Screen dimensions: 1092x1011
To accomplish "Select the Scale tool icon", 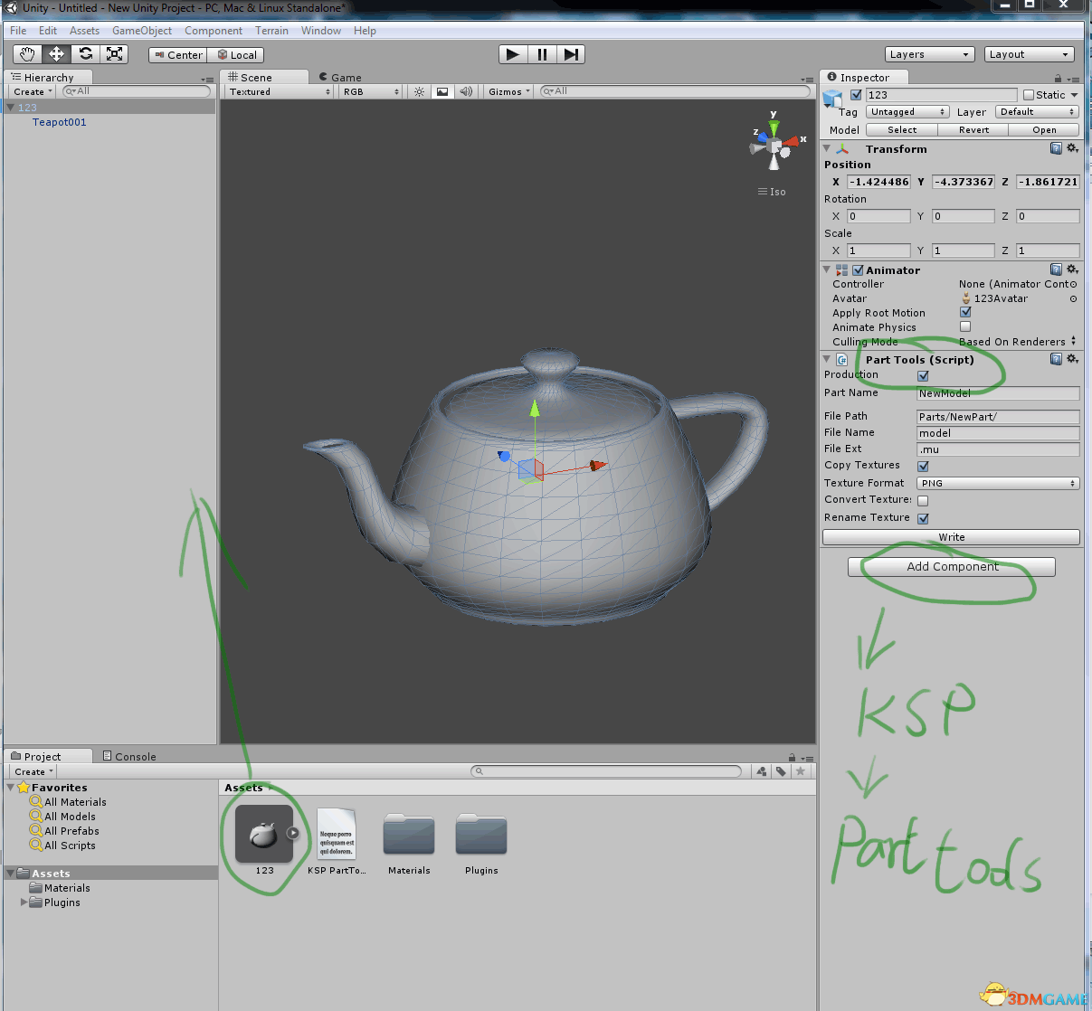I will [x=114, y=54].
